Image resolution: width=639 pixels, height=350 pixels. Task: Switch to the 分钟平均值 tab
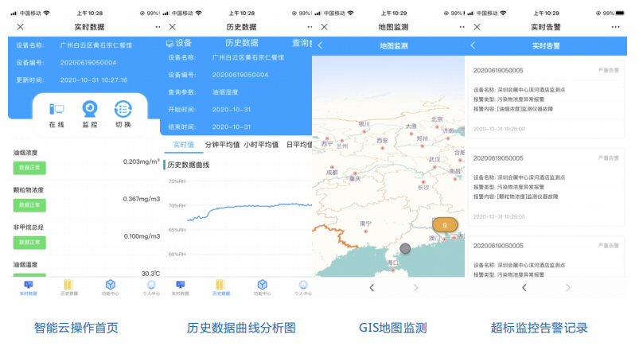pos(222,145)
